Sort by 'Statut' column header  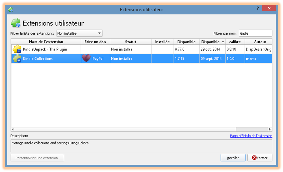[x=131, y=42]
